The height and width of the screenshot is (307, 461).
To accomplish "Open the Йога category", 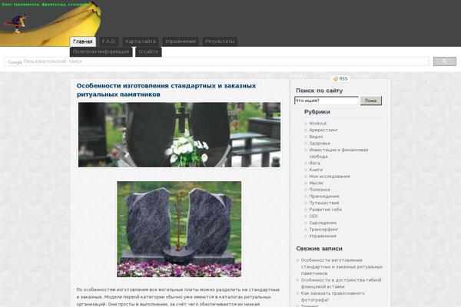I will [314, 163].
